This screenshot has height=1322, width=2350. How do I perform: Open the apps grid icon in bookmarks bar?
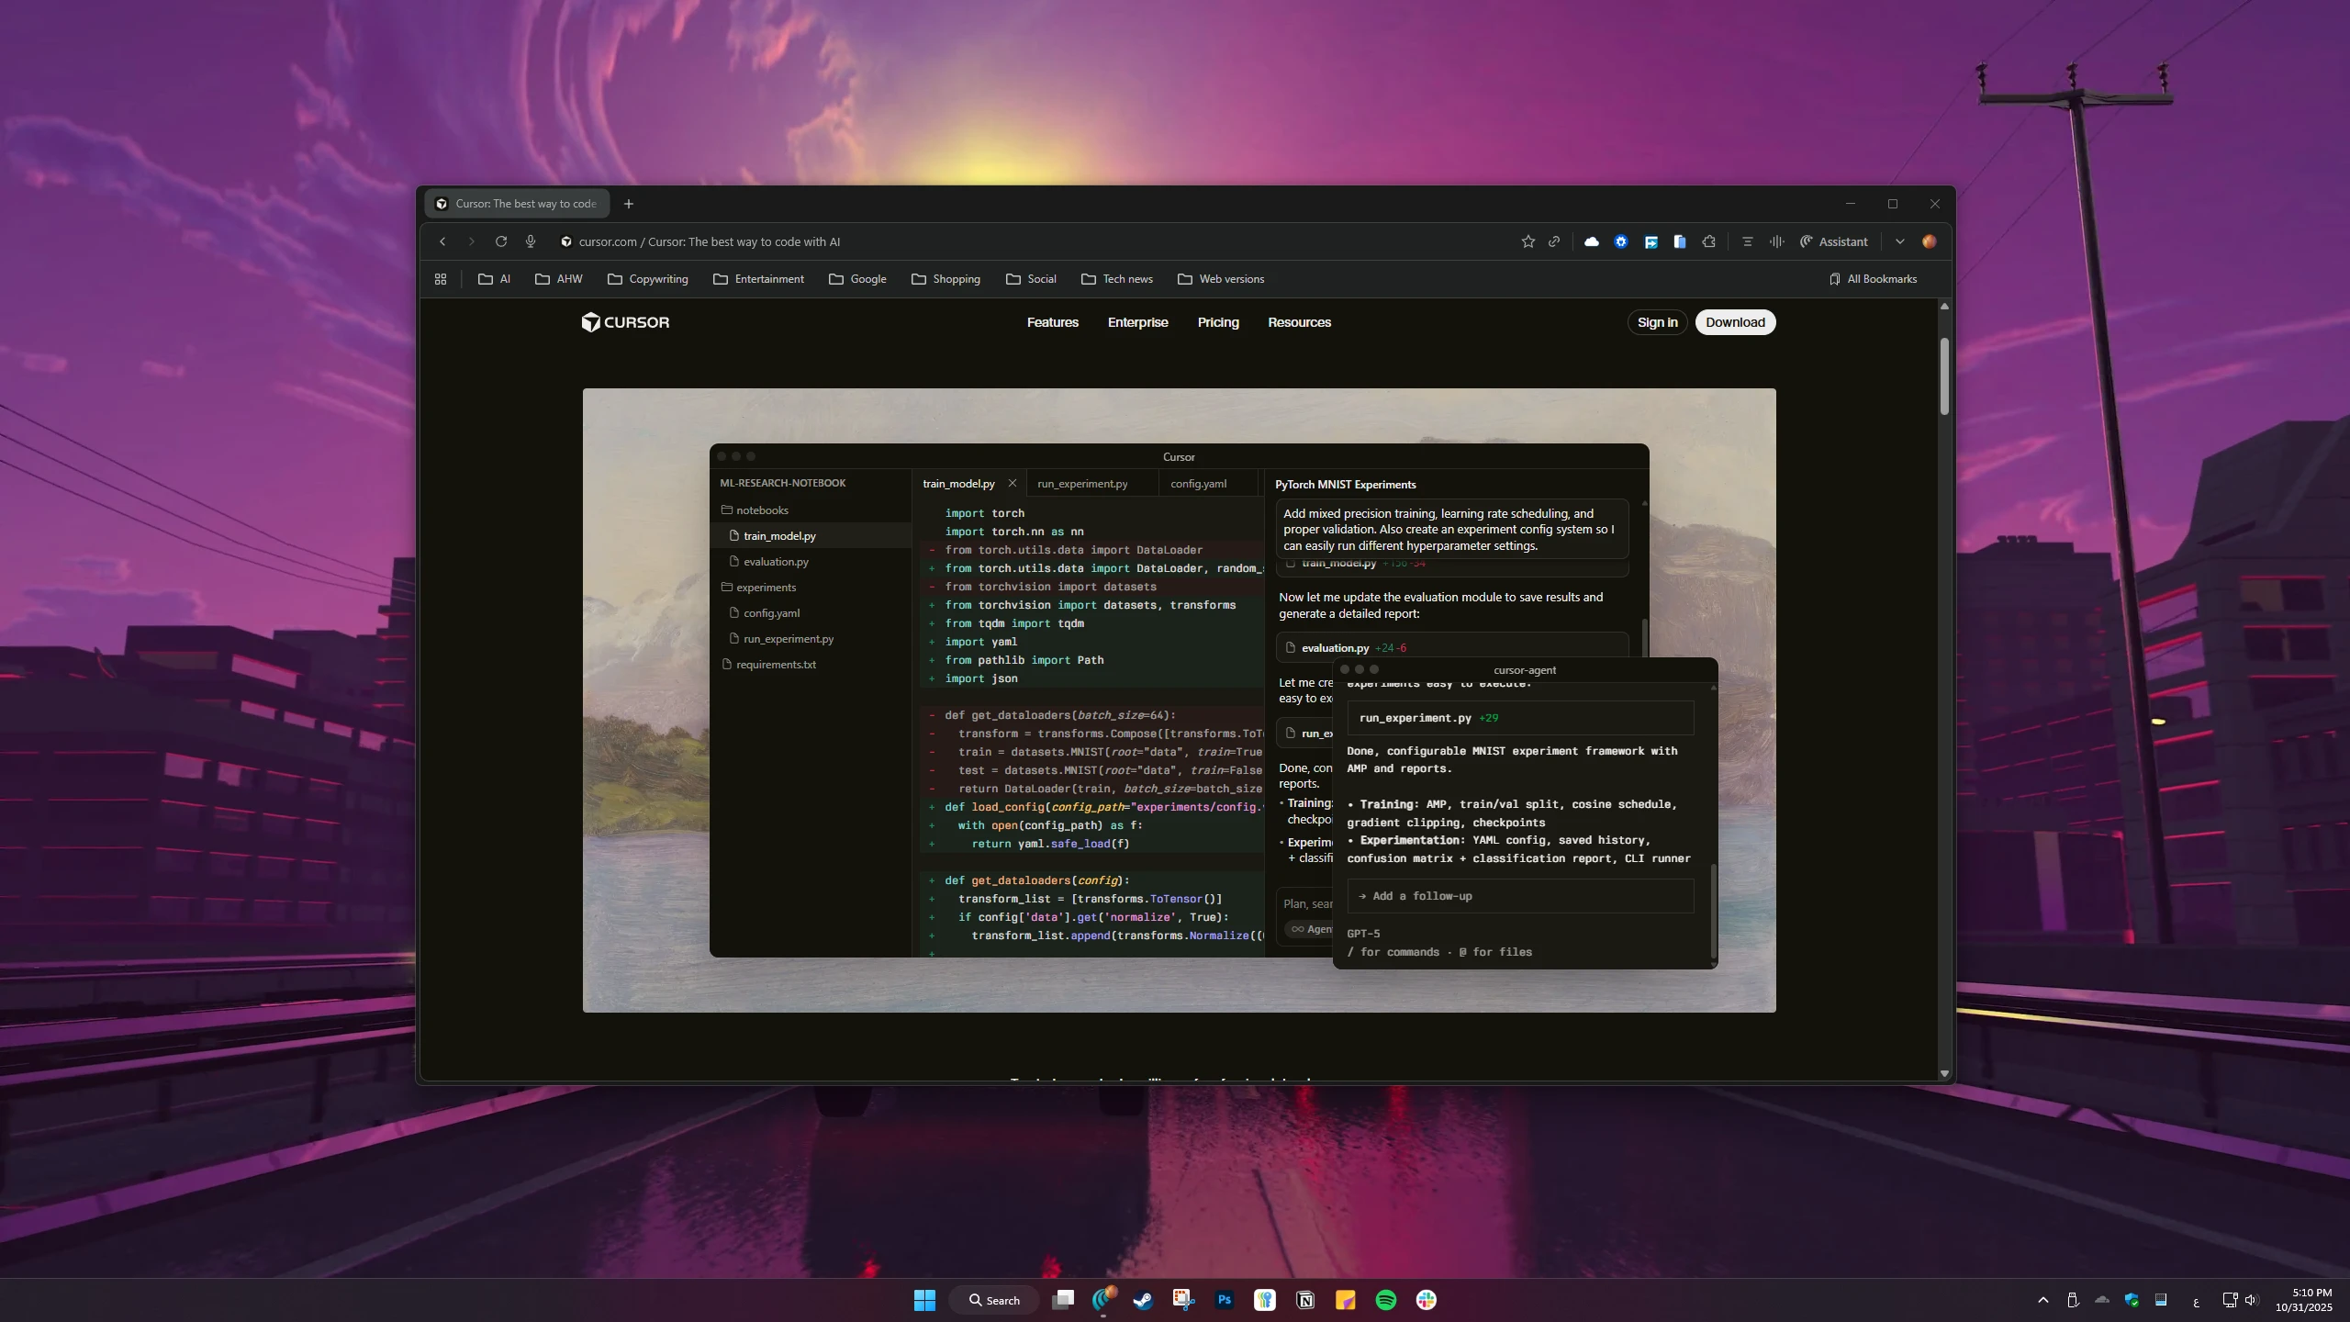441,279
